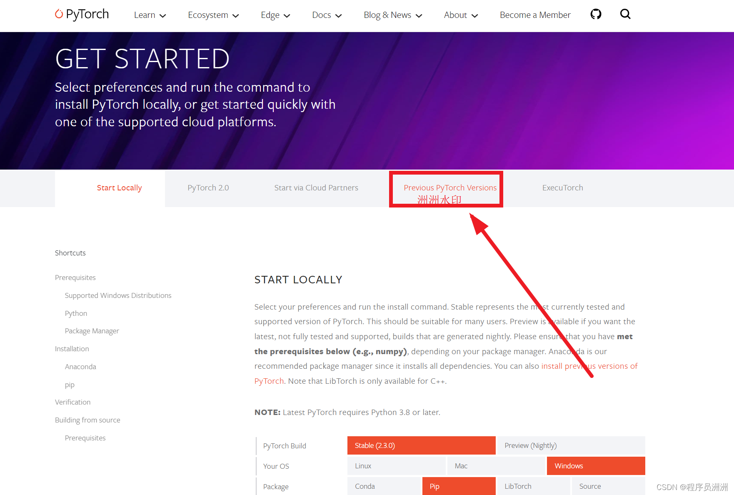Jump to Anaconda shortcut in sidebar
The width and height of the screenshot is (734, 495).
pyautogui.click(x=80, y=367)
